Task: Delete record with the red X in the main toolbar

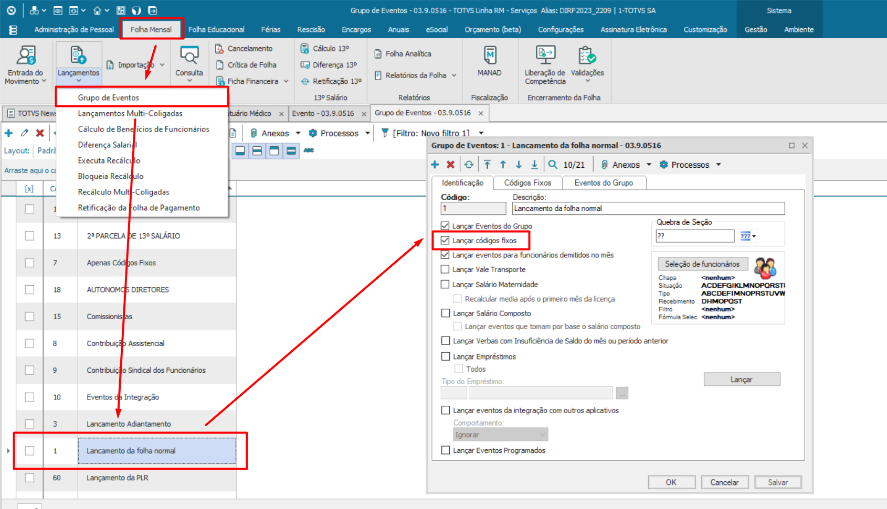Action: 40,133
